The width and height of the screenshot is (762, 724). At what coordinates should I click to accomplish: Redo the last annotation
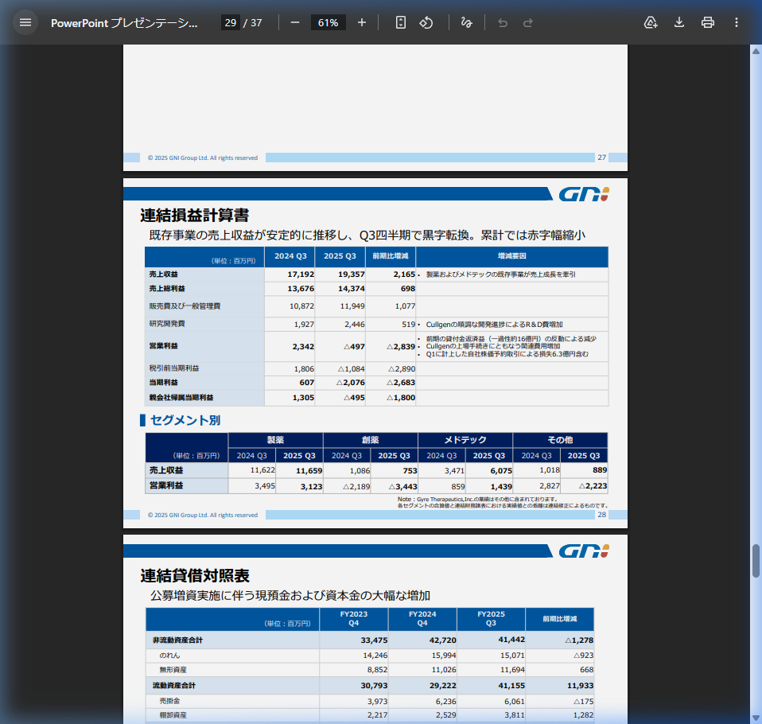point(527,22)
